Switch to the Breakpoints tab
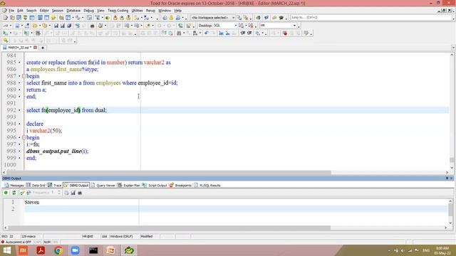Screen dimensions: 456x256 coord(180,185)
